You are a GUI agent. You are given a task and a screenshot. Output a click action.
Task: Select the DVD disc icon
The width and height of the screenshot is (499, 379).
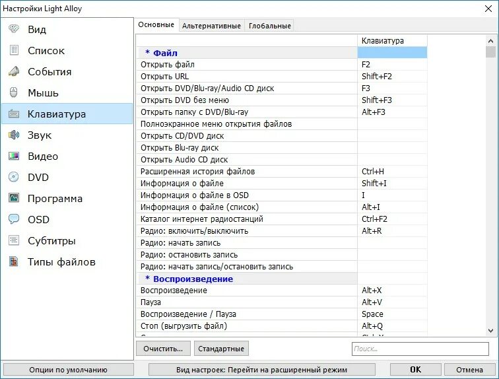(x=14, y=177)
